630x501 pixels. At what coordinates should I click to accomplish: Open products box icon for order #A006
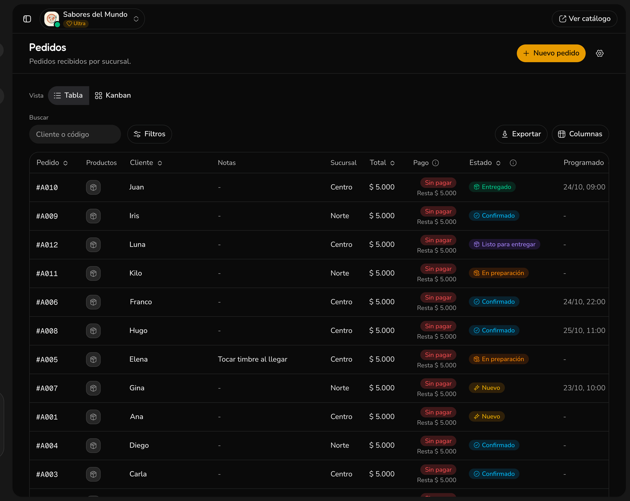pos(93,302)
